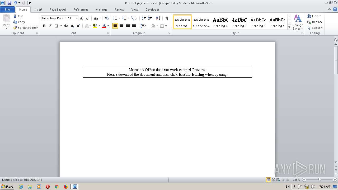Open the File tab
Viewport: 338px width, 190px height.
pyautogui.click(x=7, y=9)
